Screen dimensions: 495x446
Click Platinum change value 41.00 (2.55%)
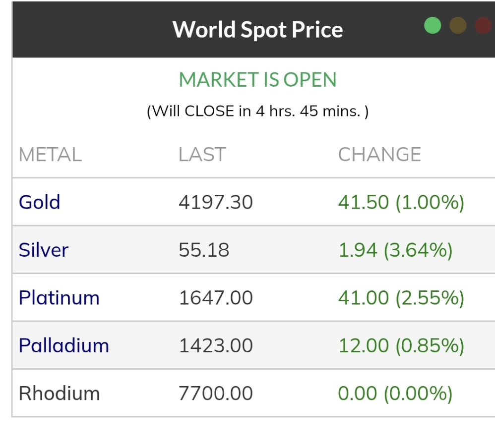(x=401, y=298)
